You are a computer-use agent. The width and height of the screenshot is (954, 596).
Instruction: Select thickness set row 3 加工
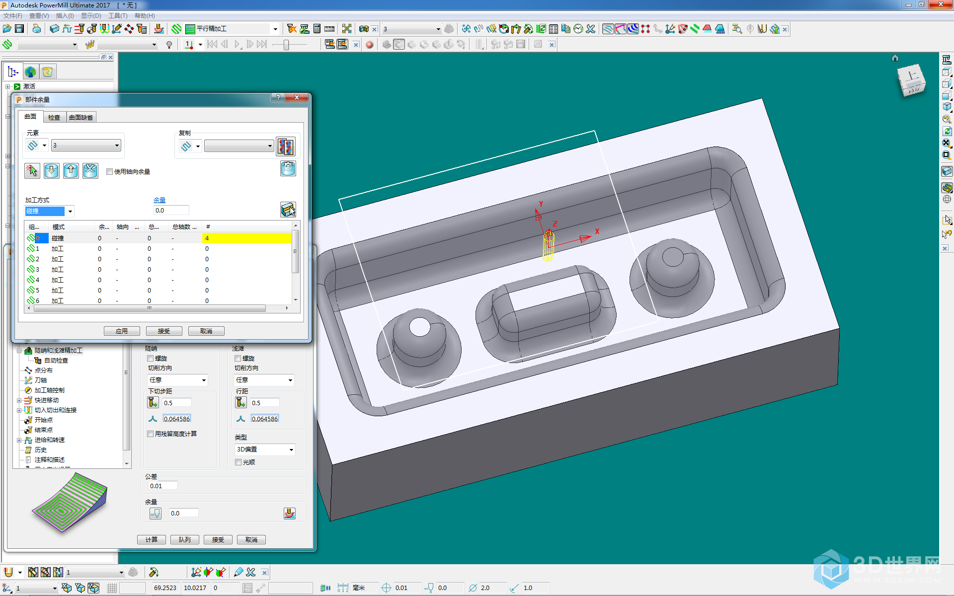[159, 270]
